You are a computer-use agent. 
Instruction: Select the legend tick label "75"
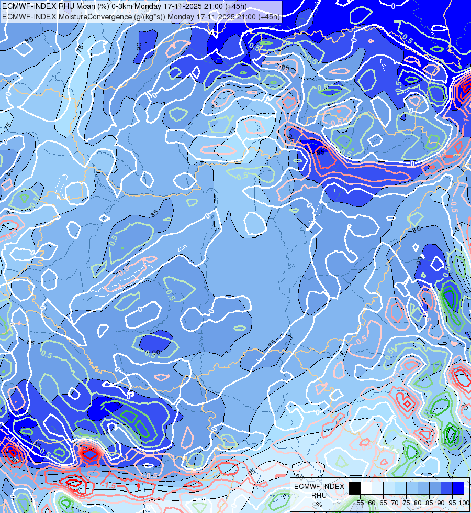[406, 503]
